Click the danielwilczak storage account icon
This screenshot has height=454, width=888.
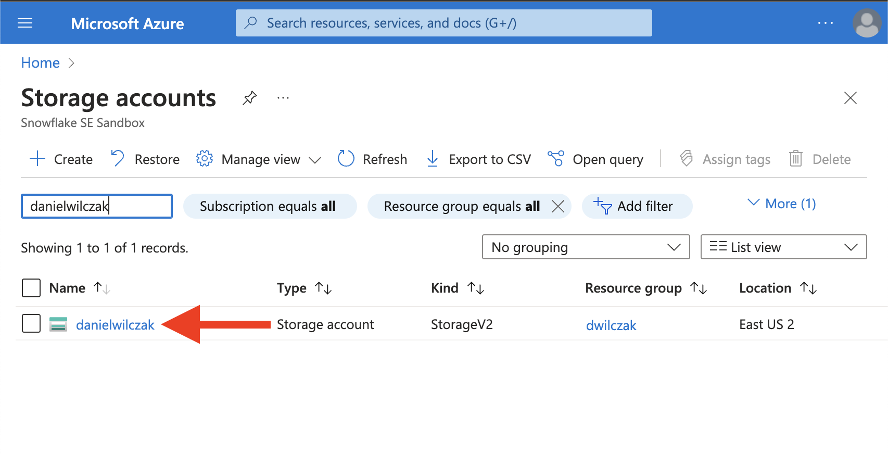tap(58, 324)
